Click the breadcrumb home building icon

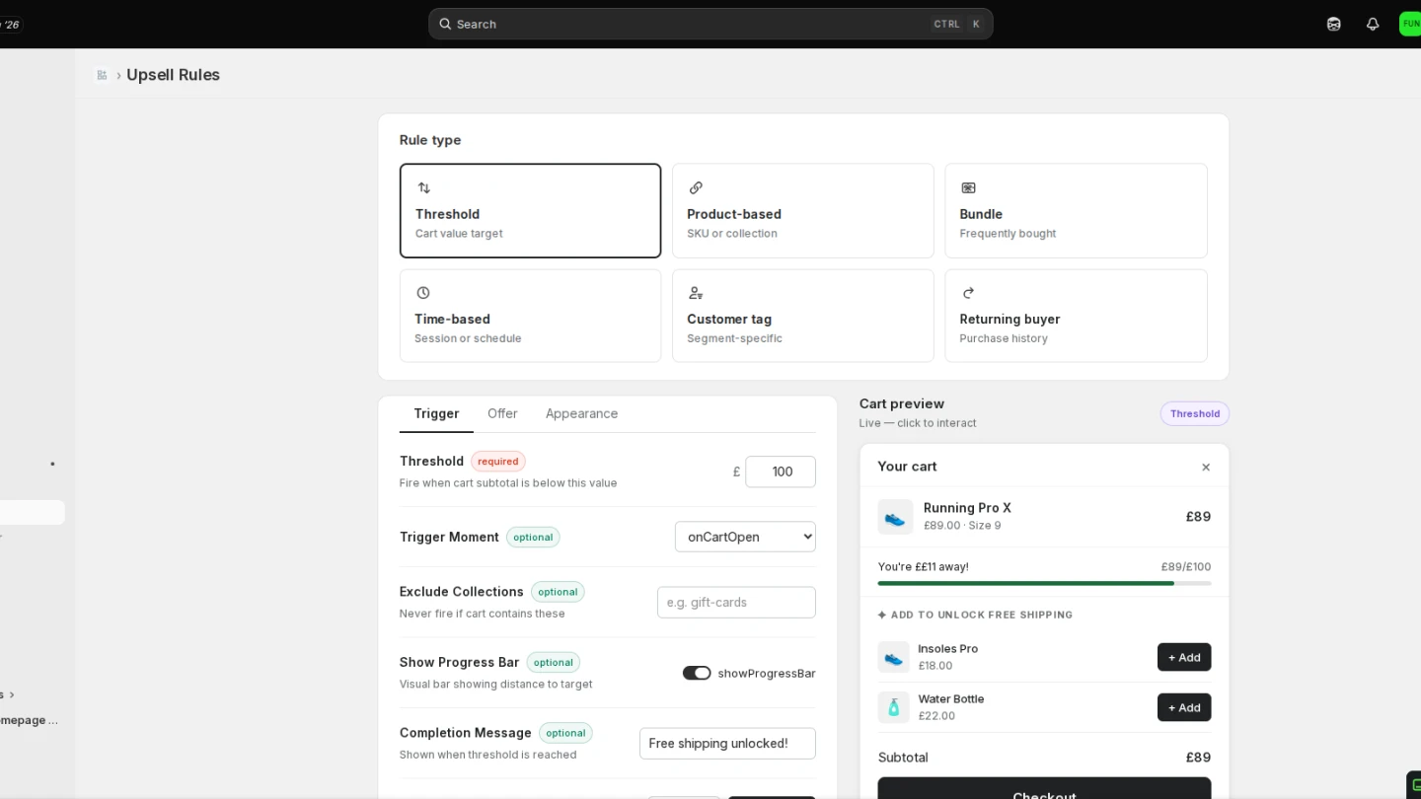click(102, 75)
